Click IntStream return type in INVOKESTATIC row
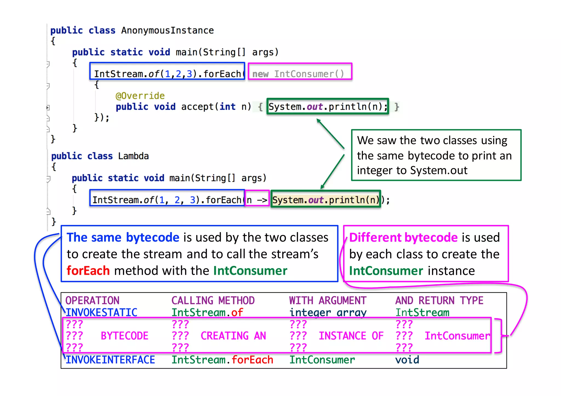The width and height of the screenshot is (561, 396). coord(422,313)
